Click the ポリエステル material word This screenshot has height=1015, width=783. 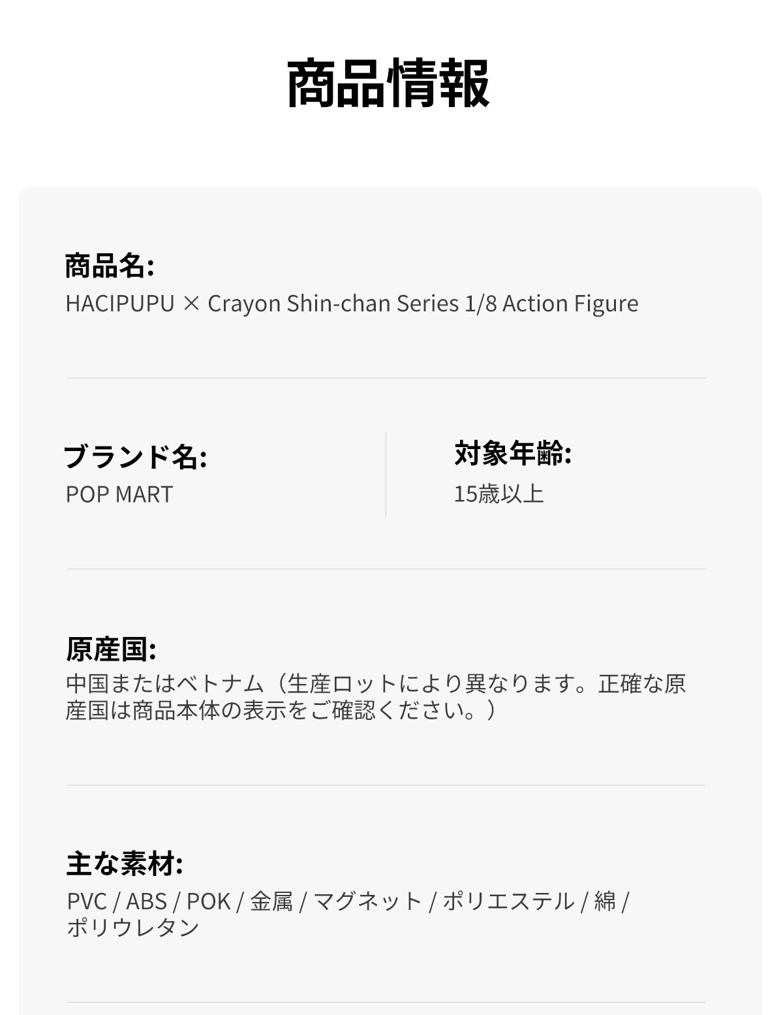(509, 901)
